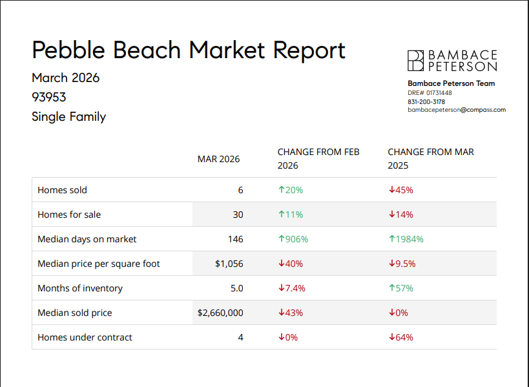Image resolution: width=529 pixels, height=387 pixels.
Task: Click the green up arrow beside 20%
Action: tap(281, 190)
